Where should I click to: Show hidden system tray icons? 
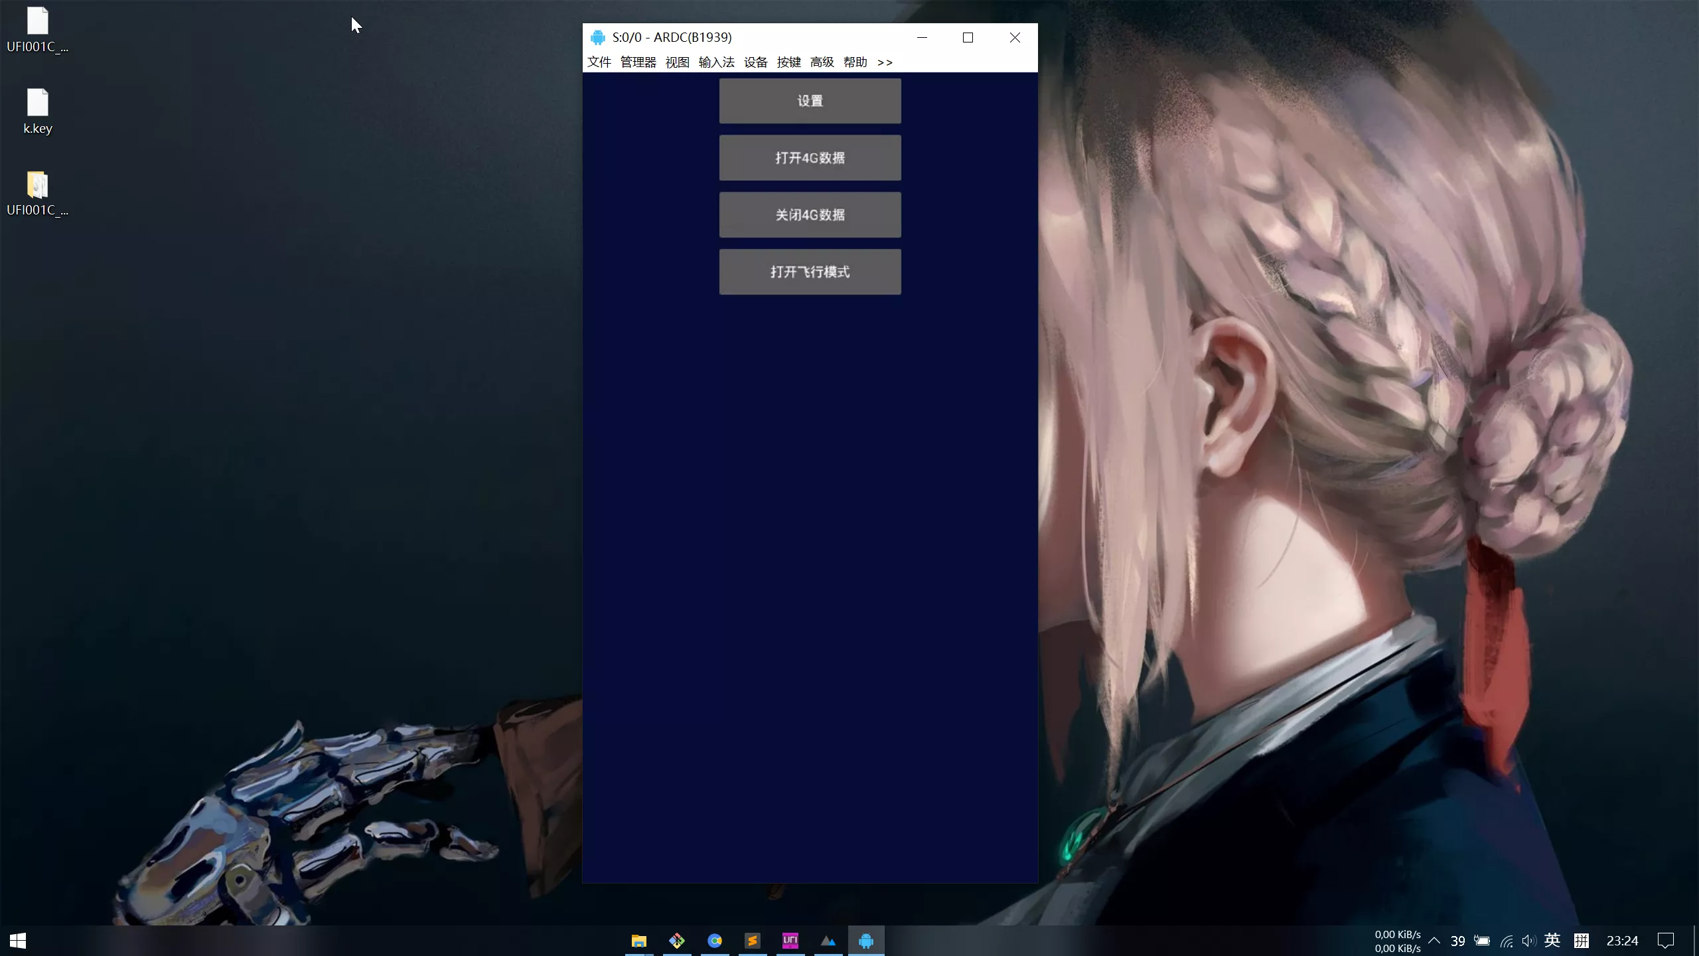click(1434, 941)
